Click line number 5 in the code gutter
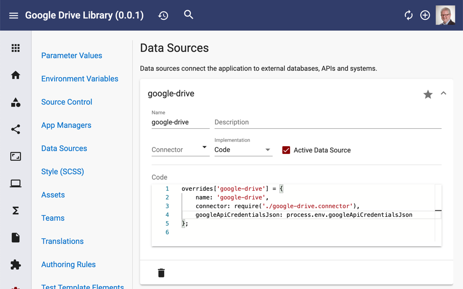 click(x=167, y=224)
